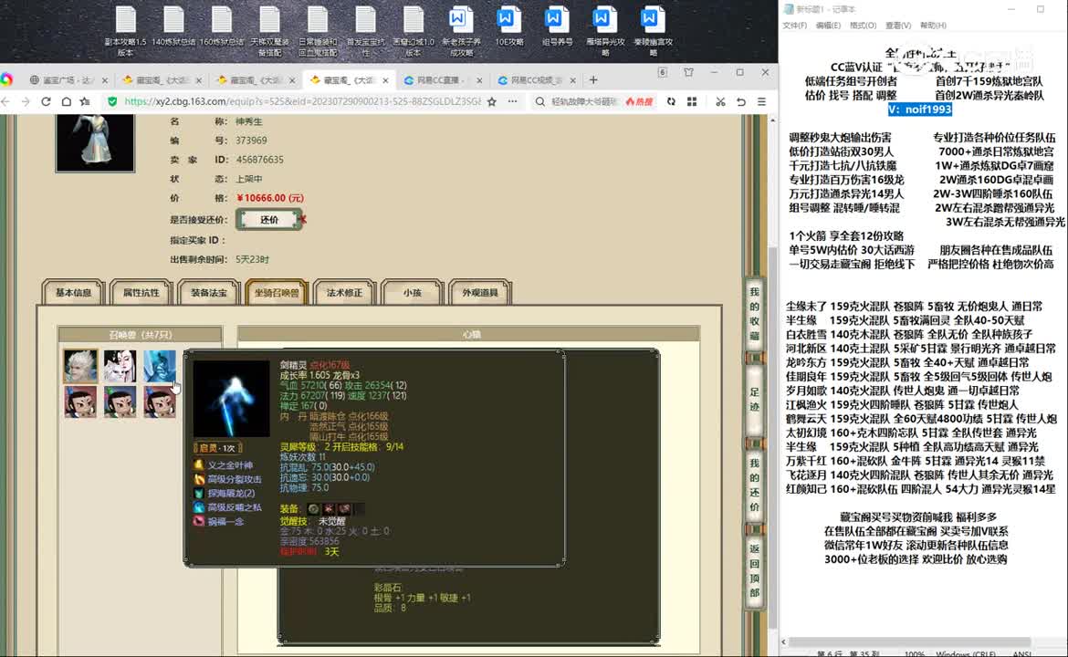Screen dimensions: 1068x657
Task: Open the 法术修正 tab
Action: [x=344, y=292]
